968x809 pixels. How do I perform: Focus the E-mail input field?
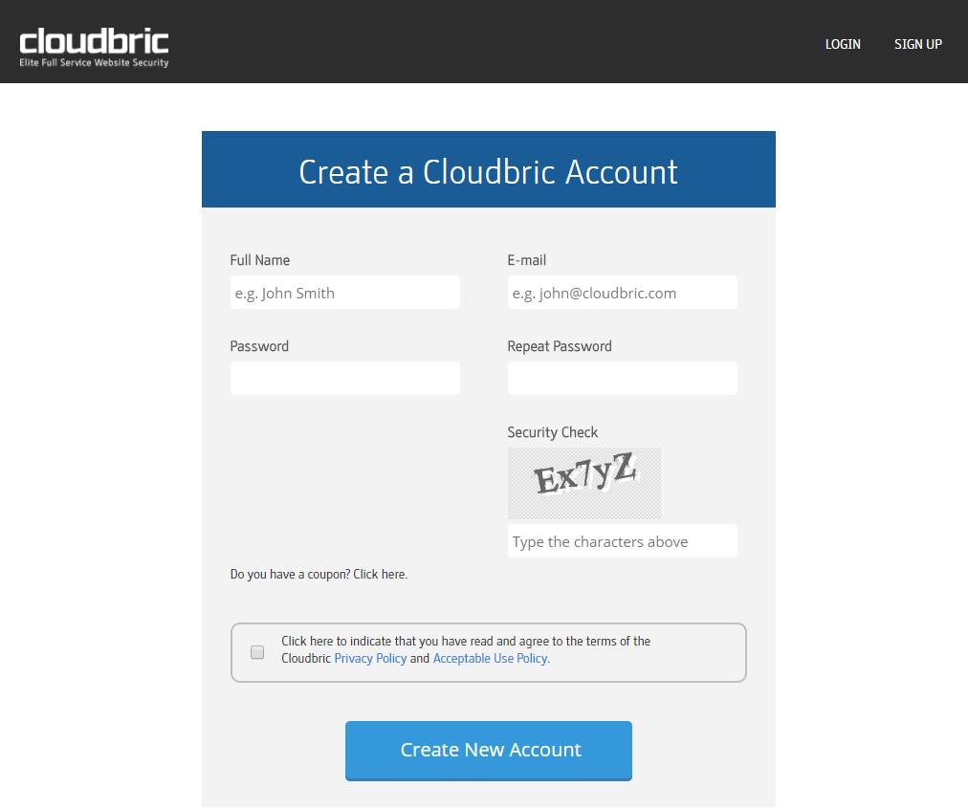[x=623, y=293]
